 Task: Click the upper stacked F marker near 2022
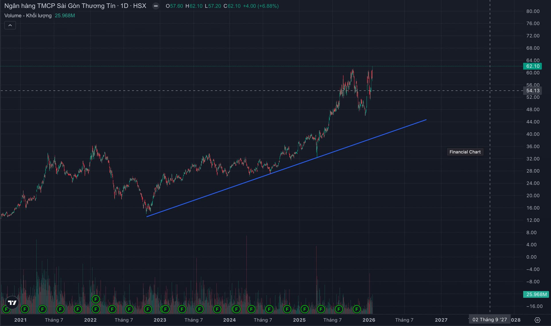point(96,299)
